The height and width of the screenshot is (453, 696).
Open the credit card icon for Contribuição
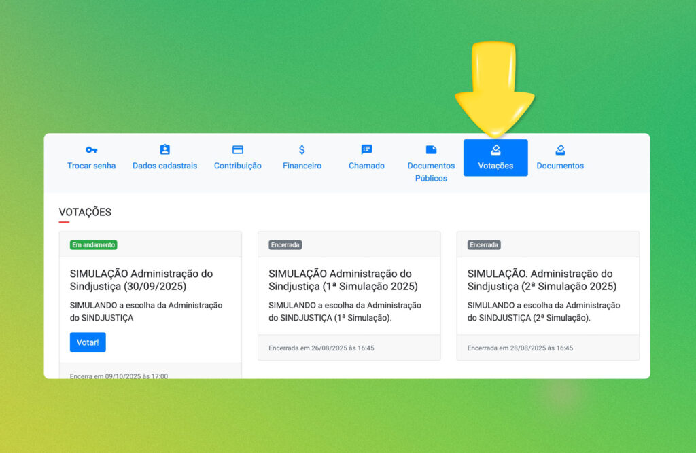pos(238,149)
